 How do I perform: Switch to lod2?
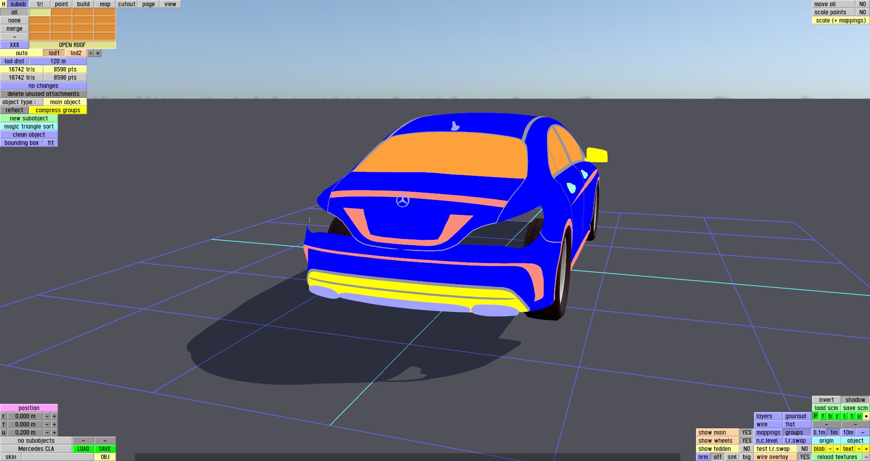[x=76, y=53]
